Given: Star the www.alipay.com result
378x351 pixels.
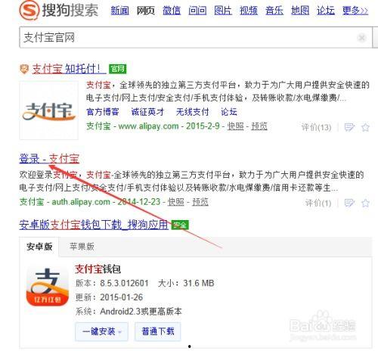Looking at the screenshot, I should tap(365, 127).
